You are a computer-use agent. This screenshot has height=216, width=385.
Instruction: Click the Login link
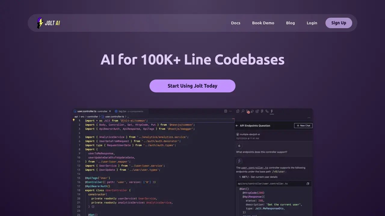(x=312, y=23)
